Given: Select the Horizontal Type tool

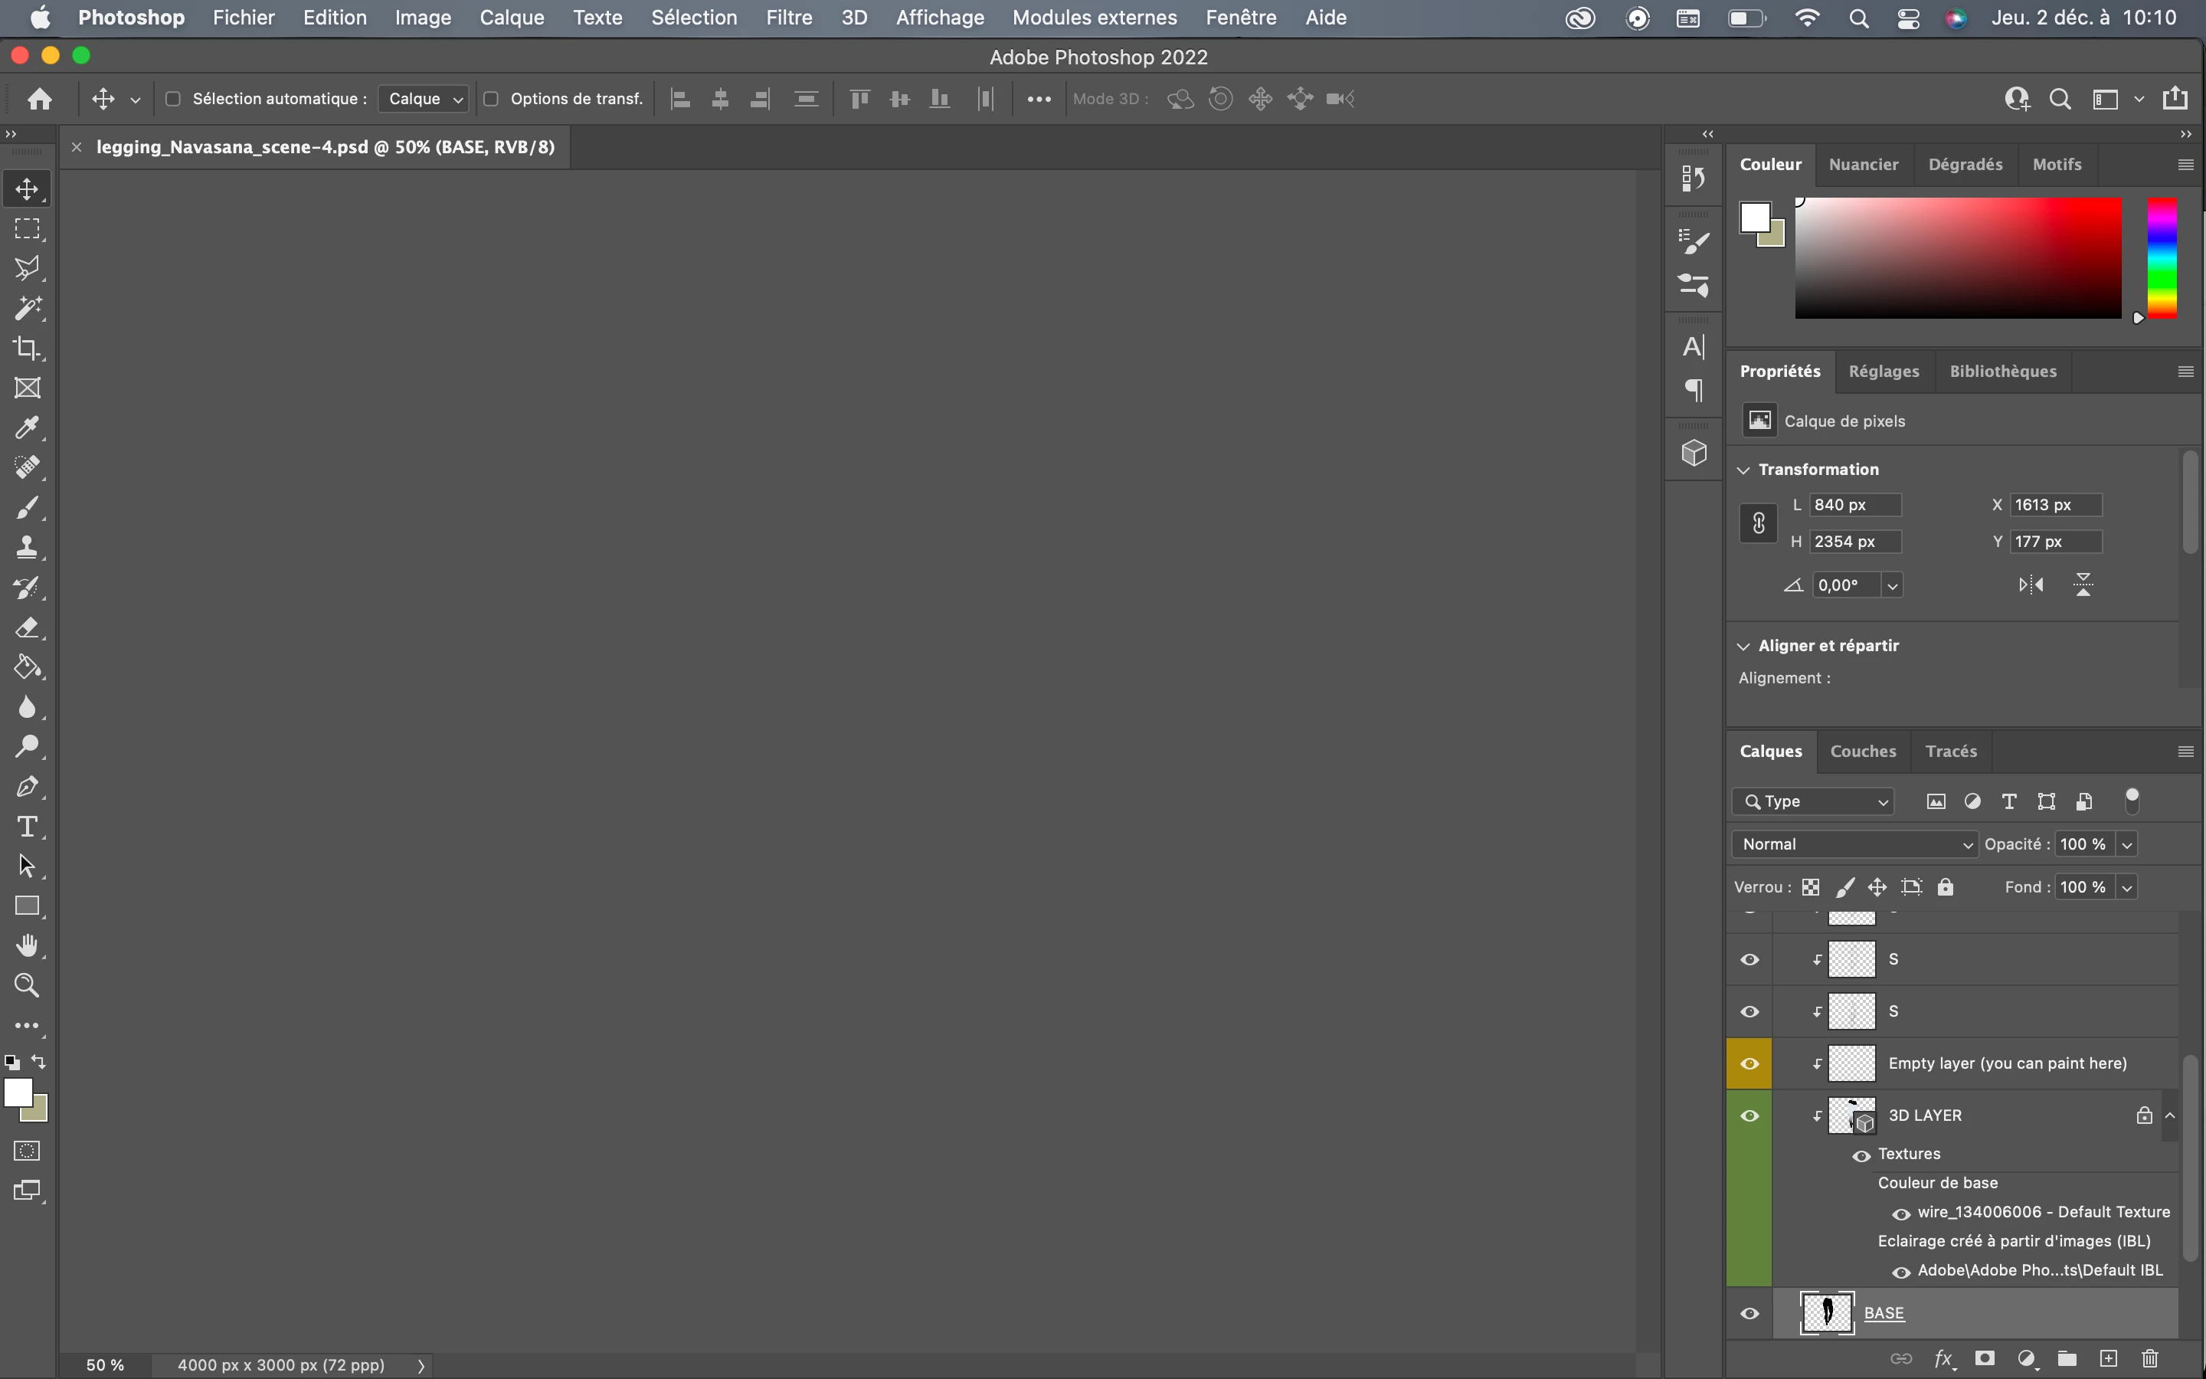Looking at the screenshot, I should (x=28, y=827).
